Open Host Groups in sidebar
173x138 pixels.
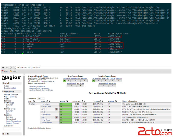pos(9,103)
